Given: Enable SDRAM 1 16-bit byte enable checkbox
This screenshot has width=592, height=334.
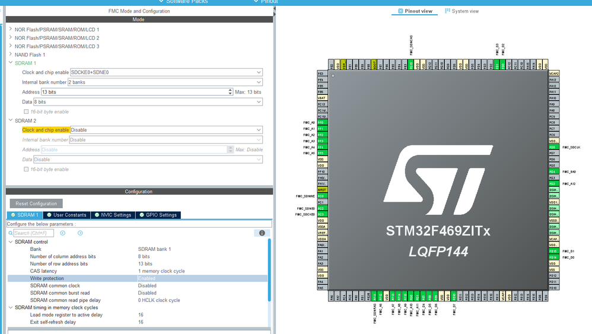Looking at the screenshot, I should coord(26,112).
